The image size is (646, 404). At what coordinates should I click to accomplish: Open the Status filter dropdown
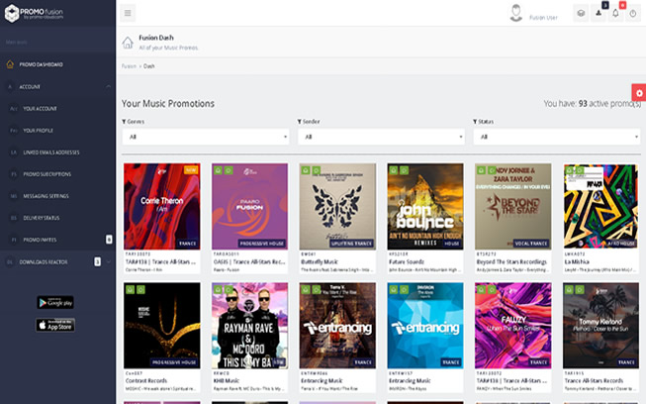[557, 137]
